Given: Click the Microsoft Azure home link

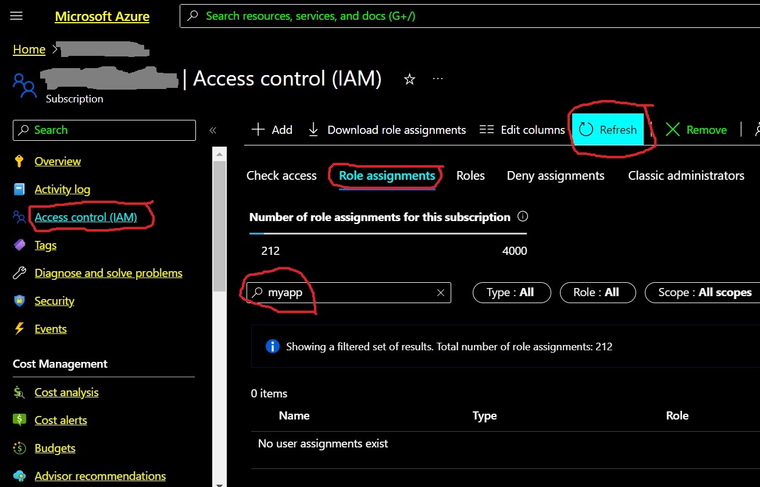Looking at the screenshot, I should 102,16.
